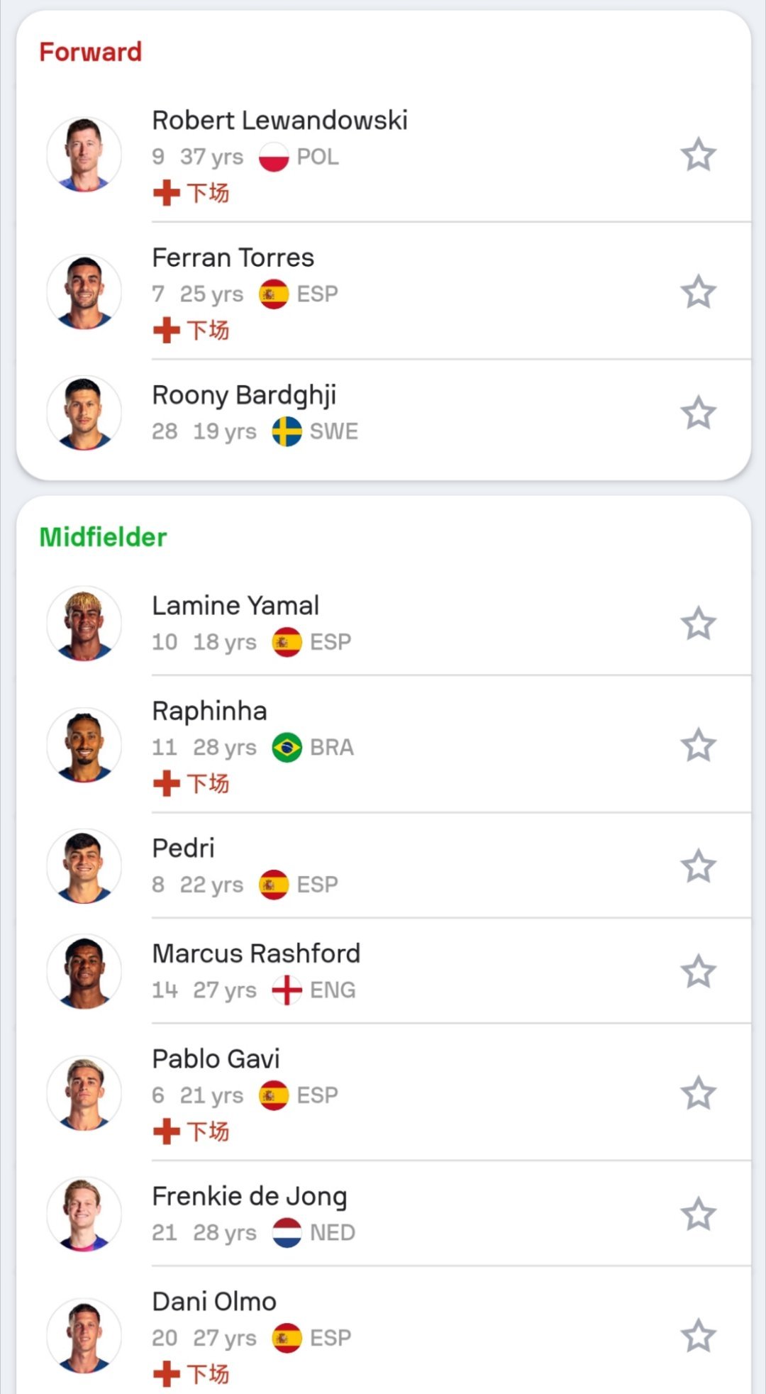Click the Forward section heading
Image resolution: width=766 pixels, height=1394 pixels.
tap(91, 52)
